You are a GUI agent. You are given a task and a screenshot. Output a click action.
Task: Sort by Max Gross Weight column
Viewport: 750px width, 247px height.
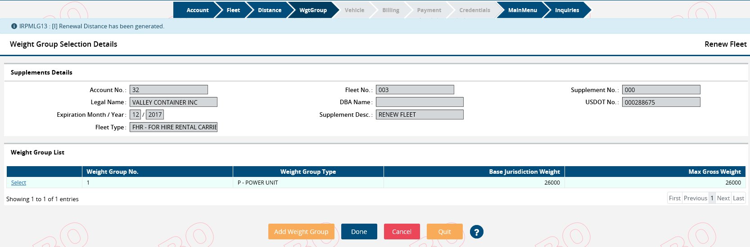pyautogui.click(x=714, y=172)
